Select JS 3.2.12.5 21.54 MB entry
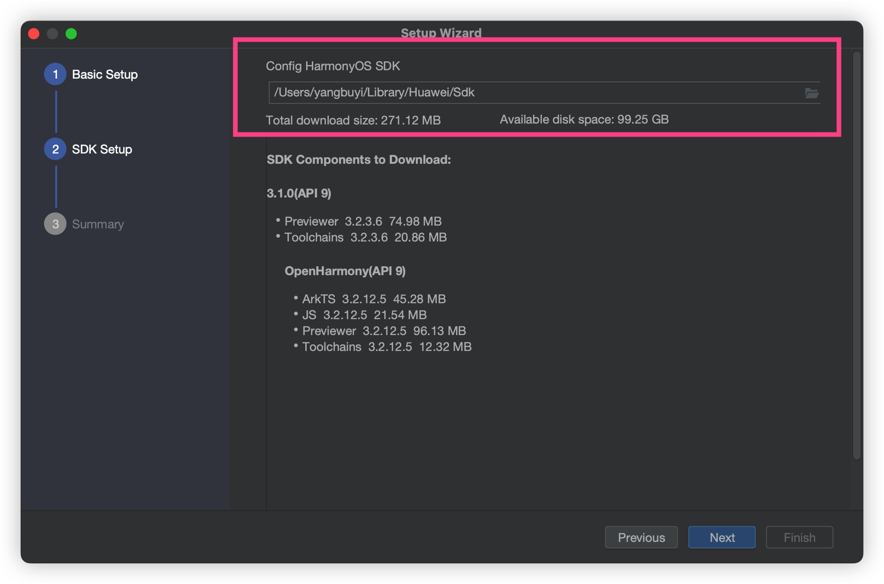 pyautogui.click(x=365, y=315)
